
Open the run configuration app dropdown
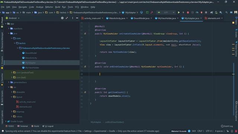pos(166,12)
